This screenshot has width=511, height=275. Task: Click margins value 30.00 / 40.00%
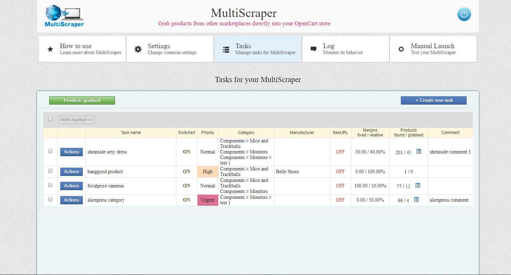[x=370, y=152]
